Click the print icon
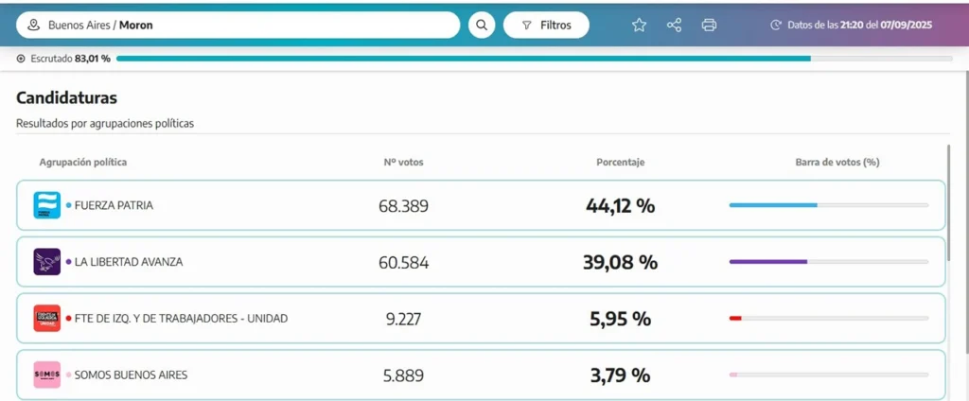Viewport: 969px width, 401px height. coord(709,26)
